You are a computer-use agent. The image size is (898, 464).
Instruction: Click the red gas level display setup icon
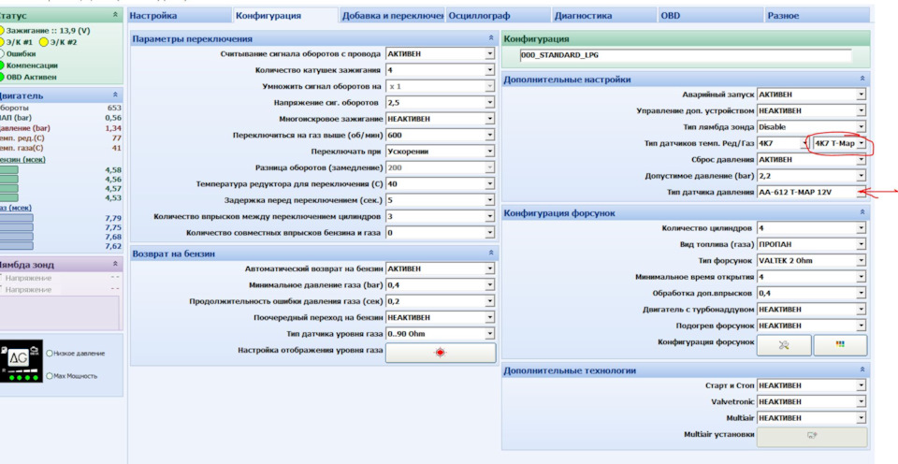(x=440, y=353)
